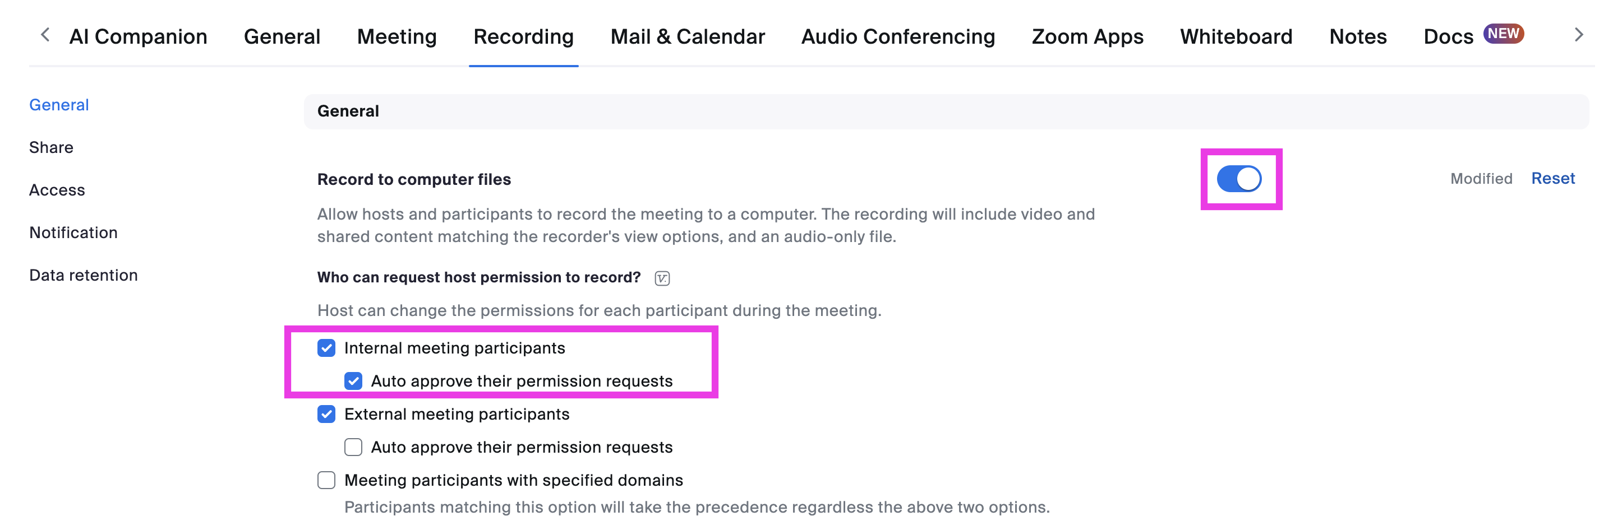The height and width of the screenshot is (530, 1613).
Task: Check Meeting participants with specified domains
Action: coord(326,481)
